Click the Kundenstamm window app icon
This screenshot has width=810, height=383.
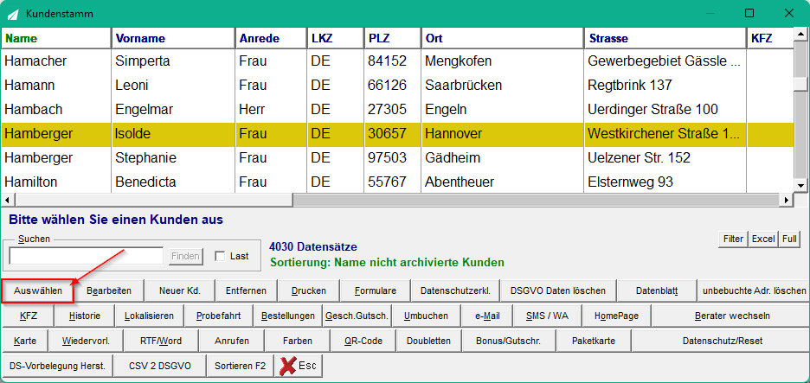coord(13,14)
